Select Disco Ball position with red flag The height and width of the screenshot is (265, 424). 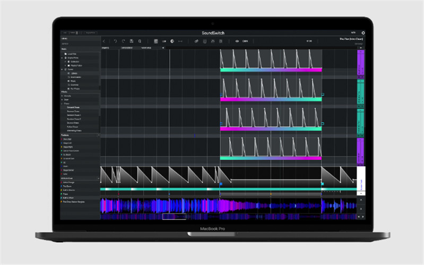click(66, 139)
